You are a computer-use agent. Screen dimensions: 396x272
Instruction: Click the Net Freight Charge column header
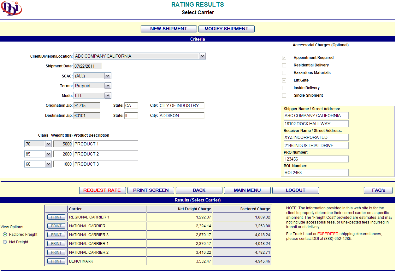[180, 209]
